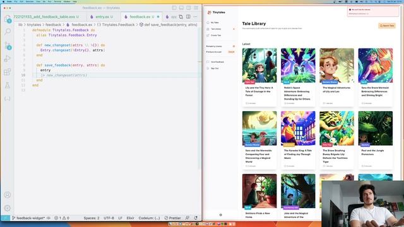Click the Upgrade badge beside Premium Account
This screenshot has height=227, width=404.
click(232, 52)
